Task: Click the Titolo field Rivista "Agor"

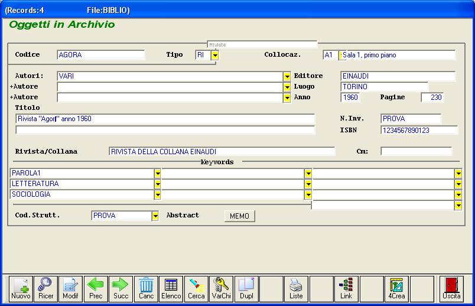Action: point(165,119)
